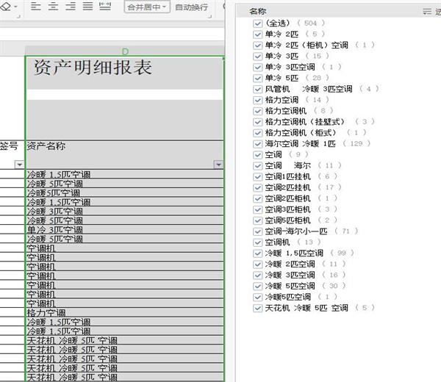Uncheck the 冷暖 1.5匹空调 filter checkbox
Viewport: 441px width, 382px height.
point(257,253)
